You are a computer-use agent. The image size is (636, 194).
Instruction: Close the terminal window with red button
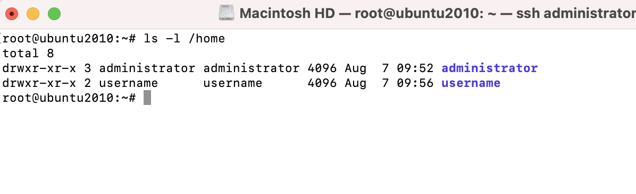point(12,14)
